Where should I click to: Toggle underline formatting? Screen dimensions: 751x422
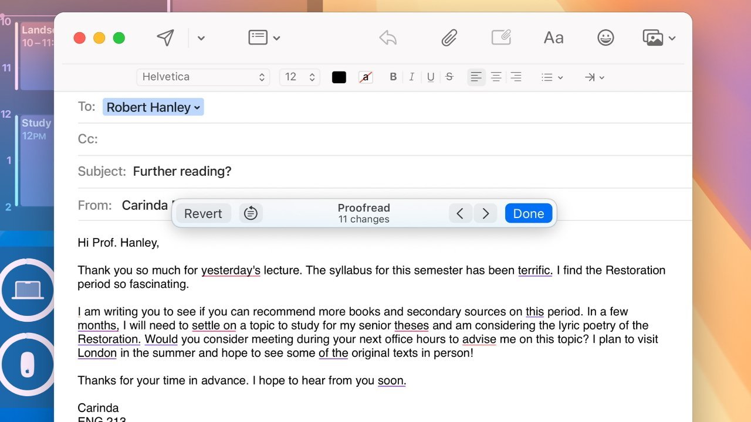431,77
